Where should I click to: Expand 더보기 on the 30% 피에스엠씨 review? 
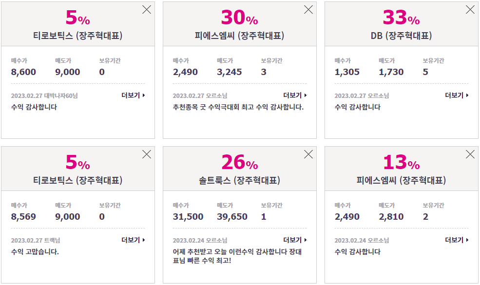[295, 95]
